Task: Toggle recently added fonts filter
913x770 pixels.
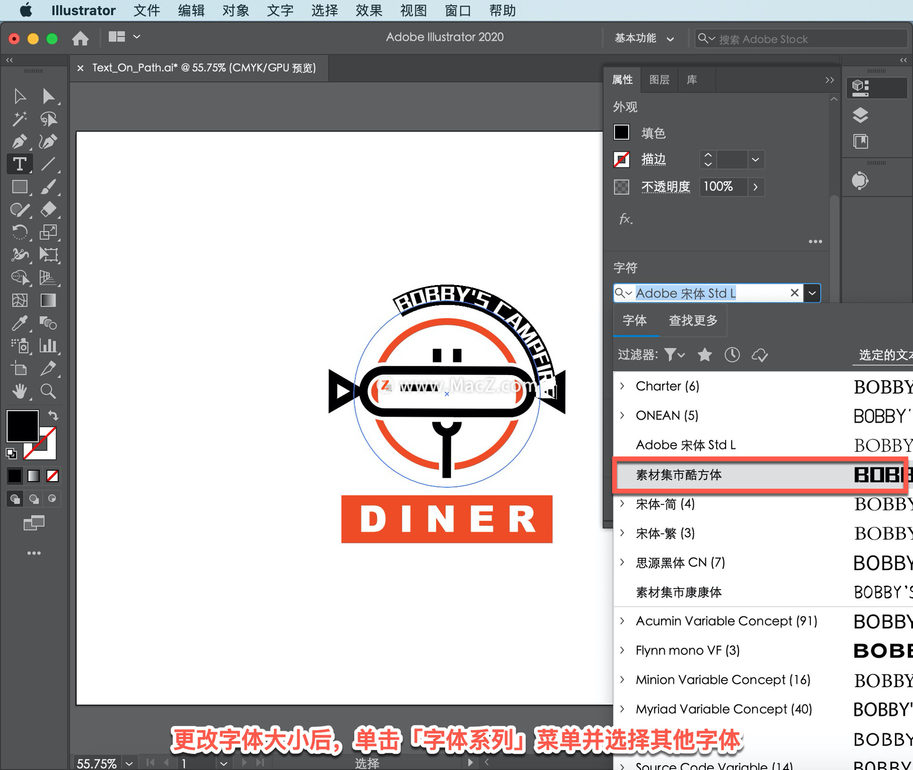Action: coord(732,355)
